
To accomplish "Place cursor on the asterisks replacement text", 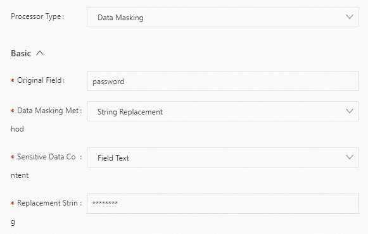I will pyautogui.click(x=105, y=203).
